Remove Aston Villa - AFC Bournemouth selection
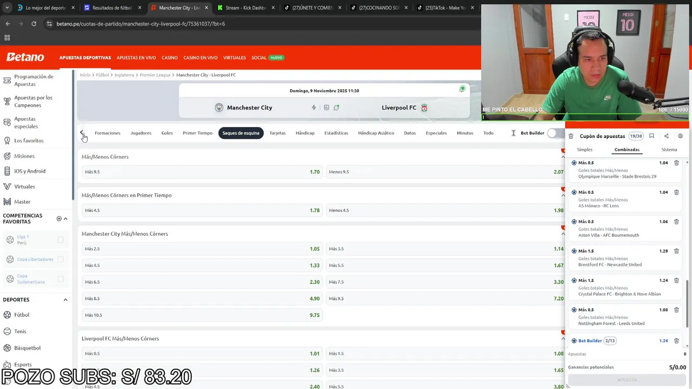Image resolution: width=692 pixels, height=389 pixels. pos(676,222)
